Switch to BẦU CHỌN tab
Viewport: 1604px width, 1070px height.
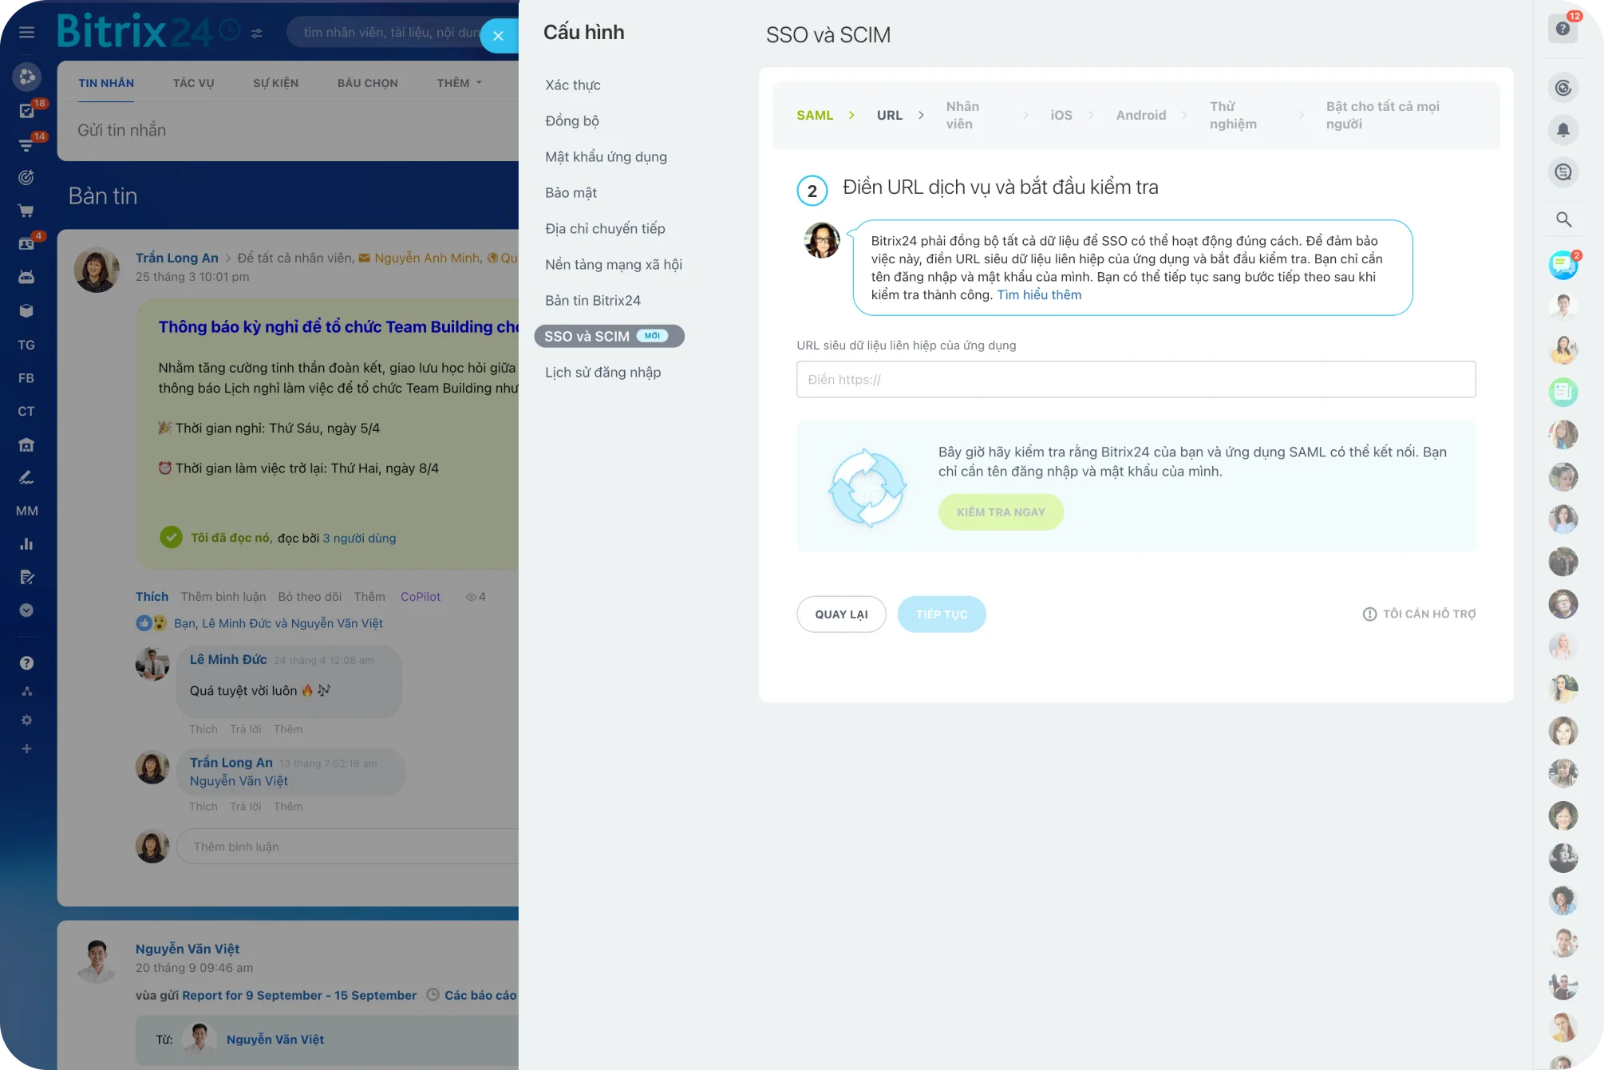[367, 84]
